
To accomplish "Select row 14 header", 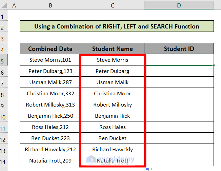I will point(4,161).
